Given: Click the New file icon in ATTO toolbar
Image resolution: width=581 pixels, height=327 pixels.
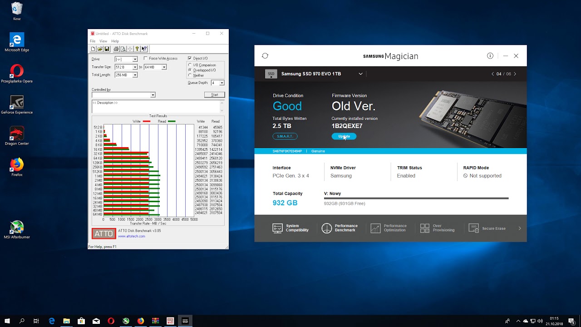Looking at the screenshot, I should 93,49.
